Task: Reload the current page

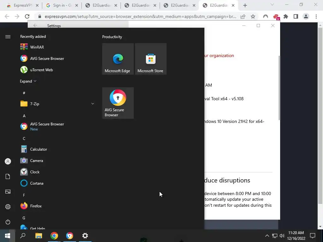Action: [27, 16]
